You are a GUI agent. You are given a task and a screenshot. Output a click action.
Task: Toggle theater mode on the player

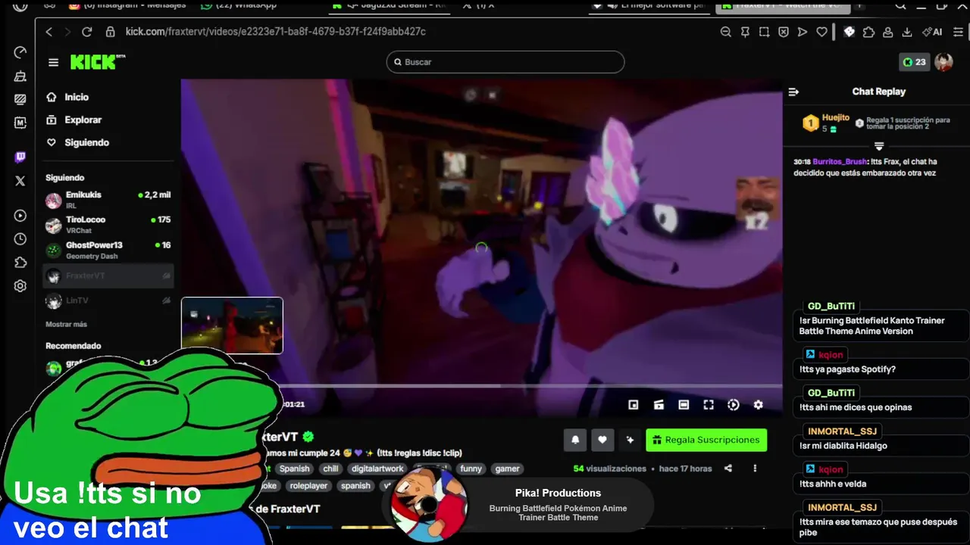click(x=684, y=405)
